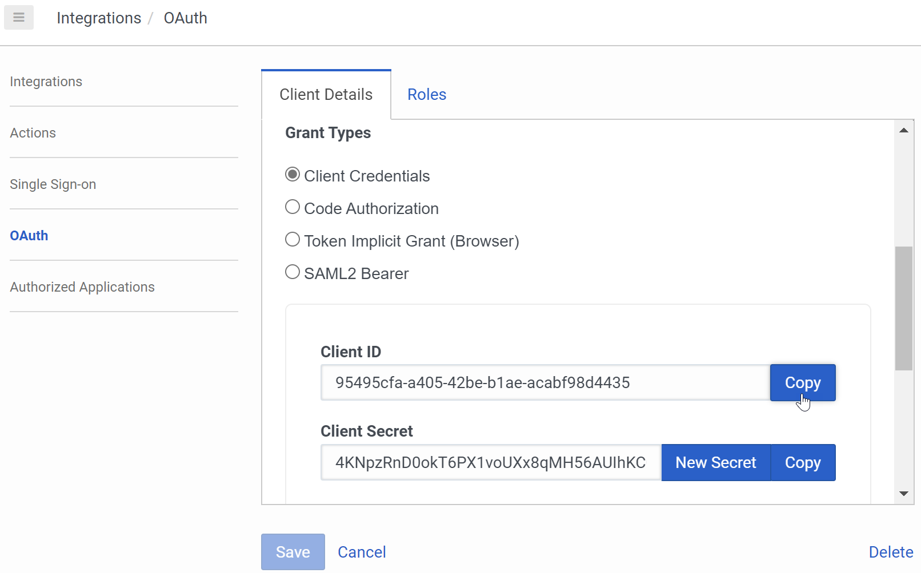Choose the SAML2 Bearer grant type

point(292,272)
